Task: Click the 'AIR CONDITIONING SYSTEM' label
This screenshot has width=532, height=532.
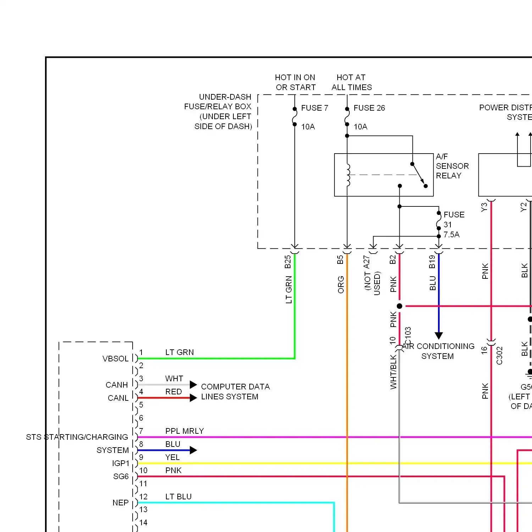Action: [x=438, y=351]
